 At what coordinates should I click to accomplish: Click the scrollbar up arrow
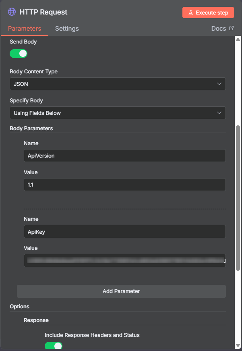pyautogui.click(x=238, y=39)
